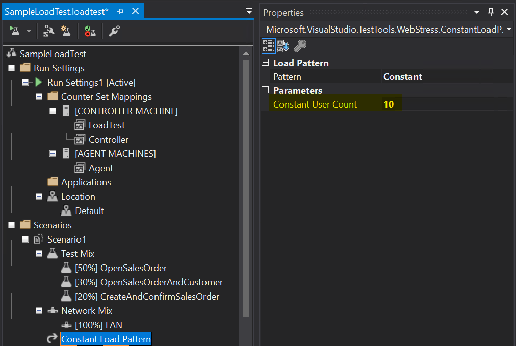Run the load test from the toolbar
Screen dimensions: 516x346
tap(14, 31)
